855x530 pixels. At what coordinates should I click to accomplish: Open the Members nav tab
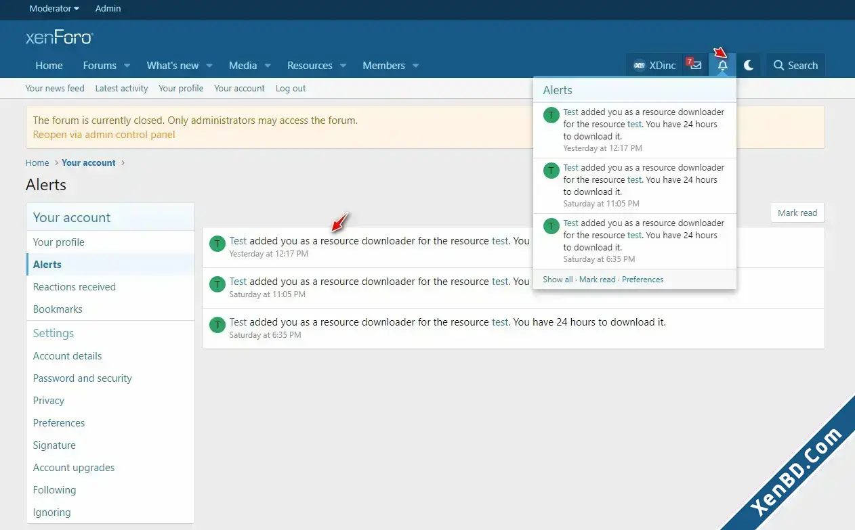pyautogui.click(x=383, y=66)
